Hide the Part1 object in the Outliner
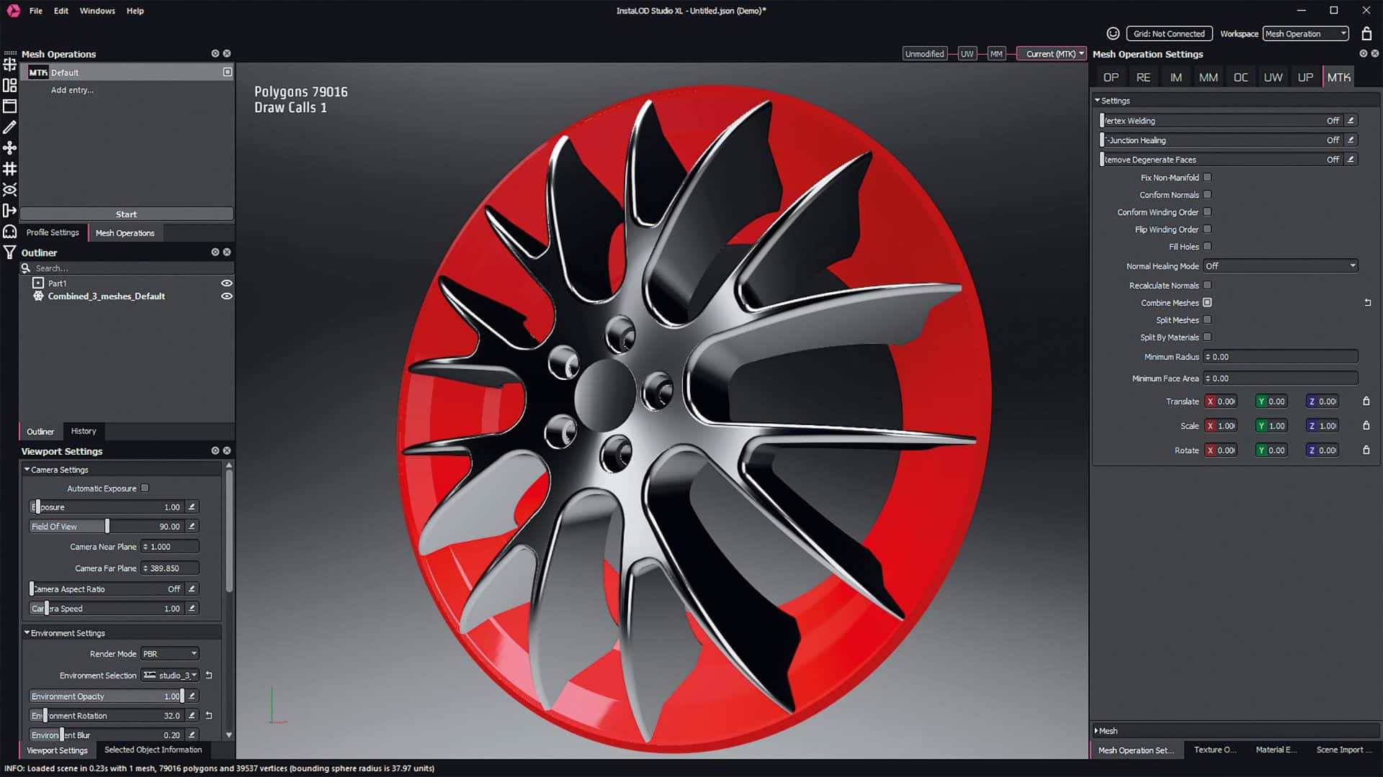 [x=226, y=283]
